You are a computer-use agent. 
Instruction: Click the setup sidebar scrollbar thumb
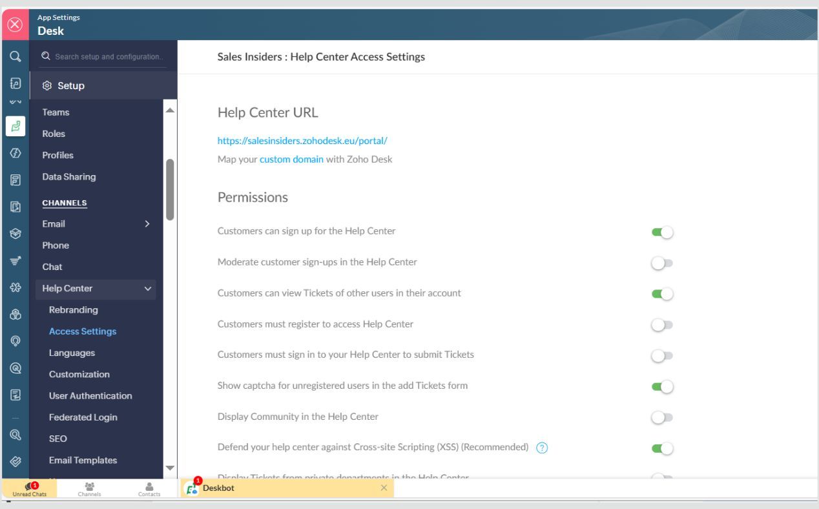[171, 190]
